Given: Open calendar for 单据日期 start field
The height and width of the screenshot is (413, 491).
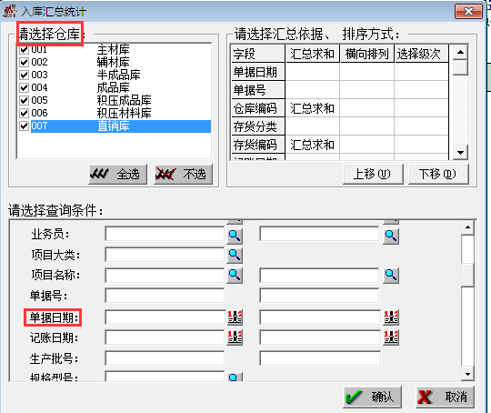Looking at the screenshot, I should [235, 317].
